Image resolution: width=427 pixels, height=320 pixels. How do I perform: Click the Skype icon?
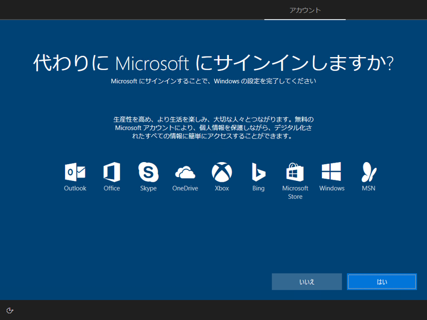point(148,172)
